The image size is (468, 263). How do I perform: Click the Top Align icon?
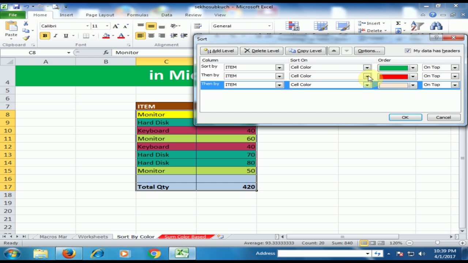click(x=140, y=26)
